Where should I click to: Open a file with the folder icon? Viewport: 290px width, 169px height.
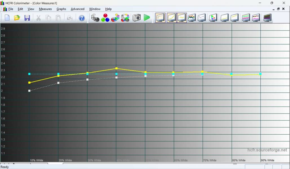(x=17, y=18)
